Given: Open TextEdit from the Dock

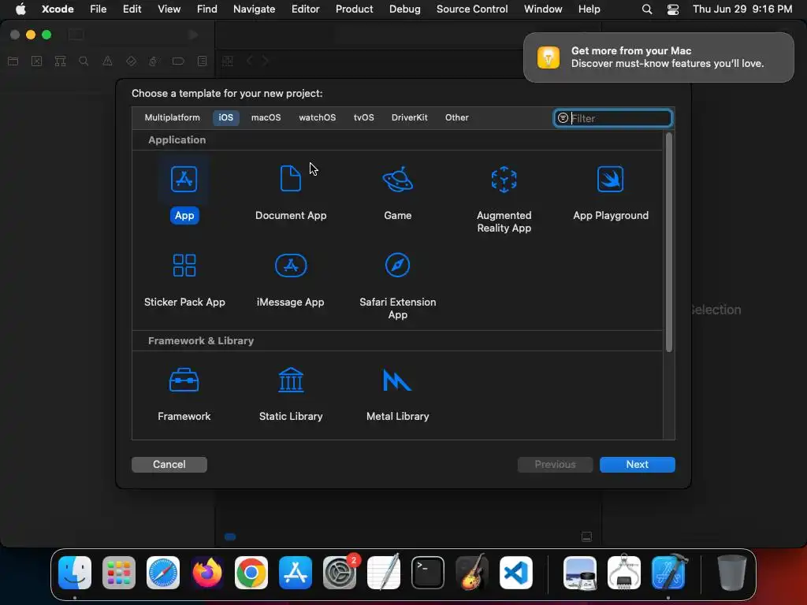Looking at the screenshot, I should (x=384, y=573).
